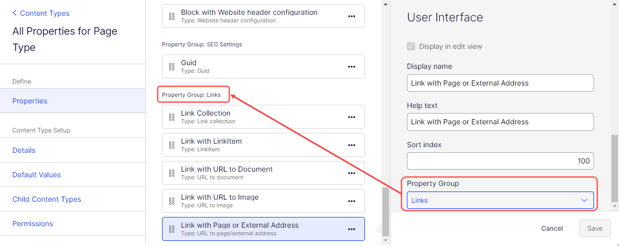Open more options for Link with Page or External Address
The width and height of the screenshot is (619, 246).
click(x=352, y=229)
